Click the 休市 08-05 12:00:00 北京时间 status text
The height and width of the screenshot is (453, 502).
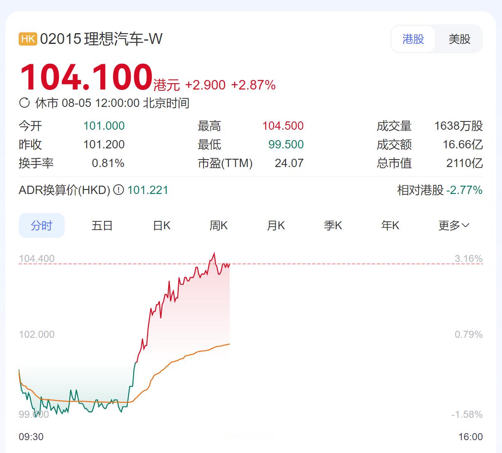tap(112, 103)
